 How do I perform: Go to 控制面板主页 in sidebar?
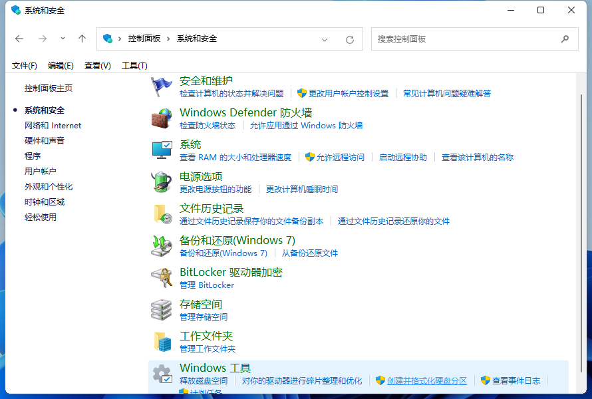point(49,88)
